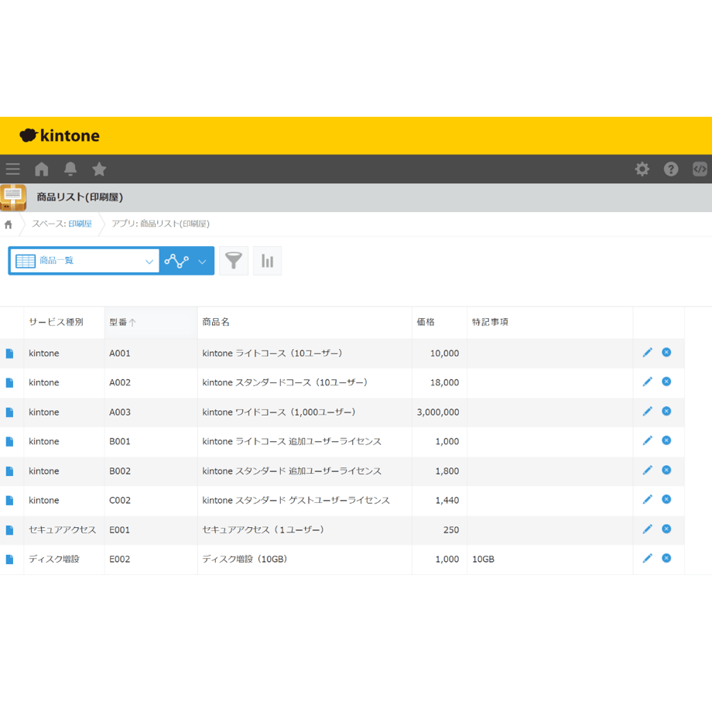The image size is (712, 712).
Task: Click the favorites star icon
Action: (x=99, y=169)
